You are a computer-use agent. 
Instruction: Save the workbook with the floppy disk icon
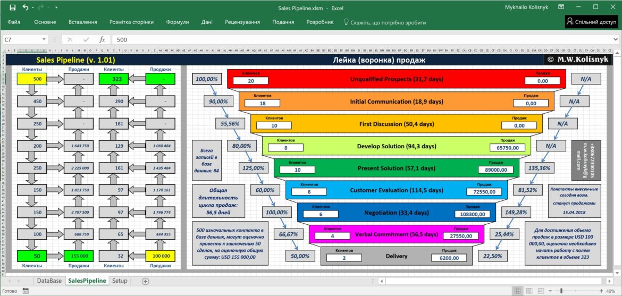(12, 7)
